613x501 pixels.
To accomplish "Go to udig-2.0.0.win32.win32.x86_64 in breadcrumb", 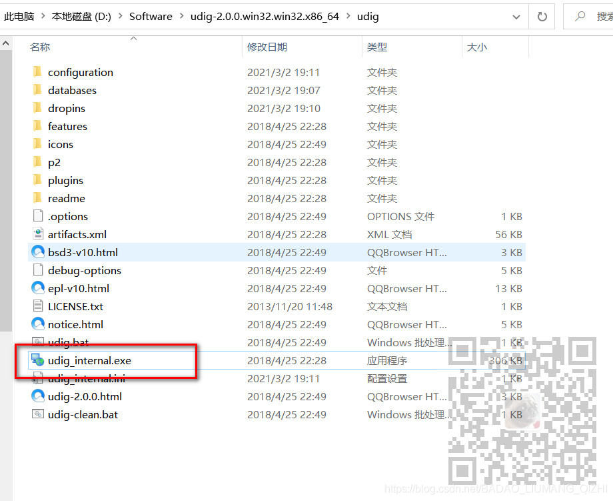I will click(265, 17).
